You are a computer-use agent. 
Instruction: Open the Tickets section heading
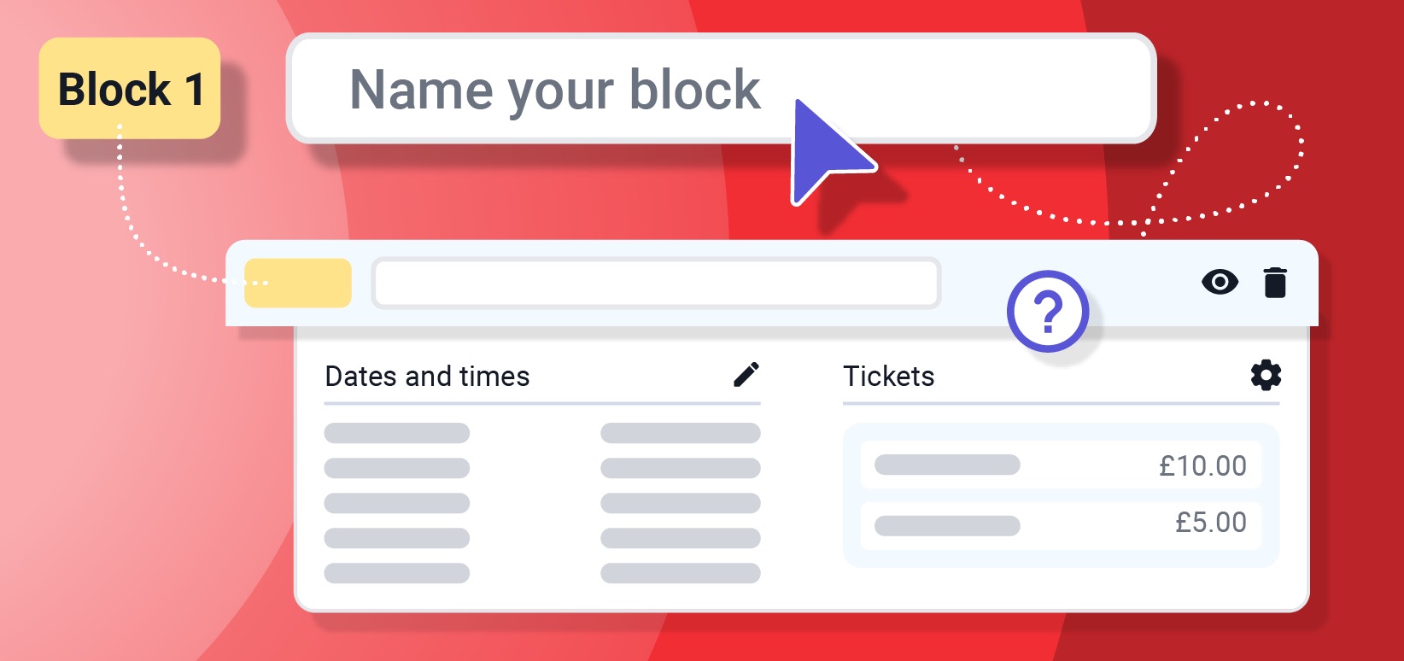point(889,377)
